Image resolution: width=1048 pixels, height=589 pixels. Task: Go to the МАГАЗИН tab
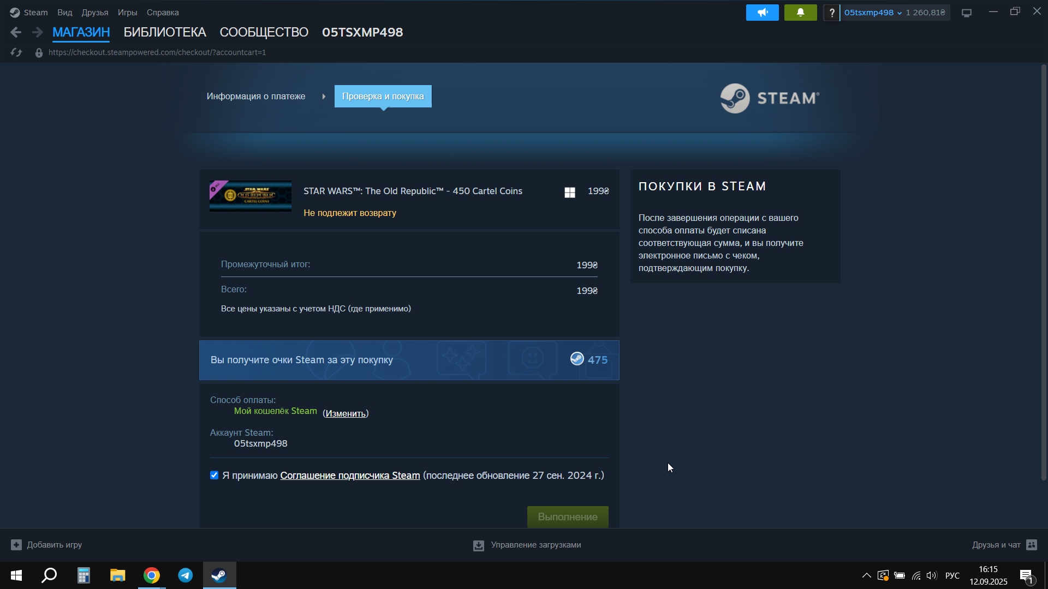click(81, 32)
